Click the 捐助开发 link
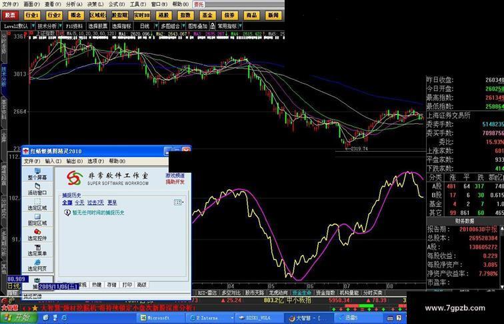This screenshot has width=504, height=324. (175, 182)
